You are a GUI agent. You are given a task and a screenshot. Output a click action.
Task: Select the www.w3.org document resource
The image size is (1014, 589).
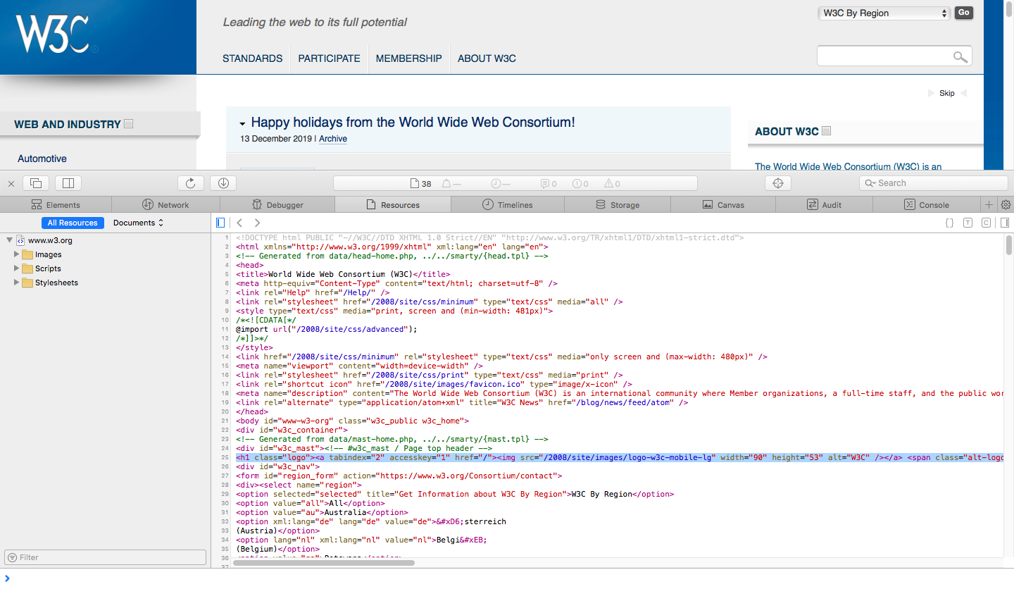pos(50,240)
